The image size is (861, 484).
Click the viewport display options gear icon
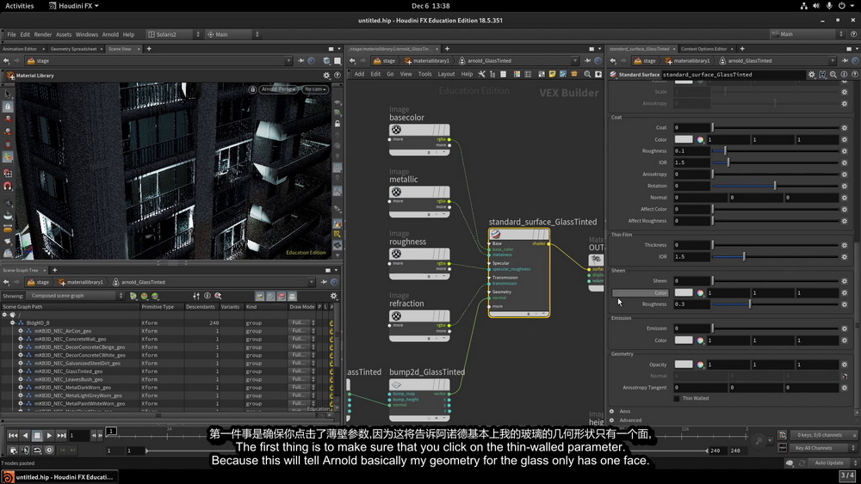tap(326, 76)
